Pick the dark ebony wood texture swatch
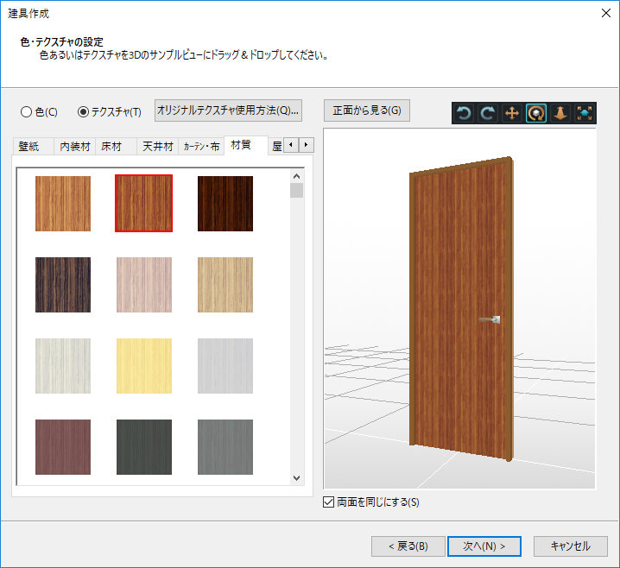The image size is (620, 568). (63, 285)
